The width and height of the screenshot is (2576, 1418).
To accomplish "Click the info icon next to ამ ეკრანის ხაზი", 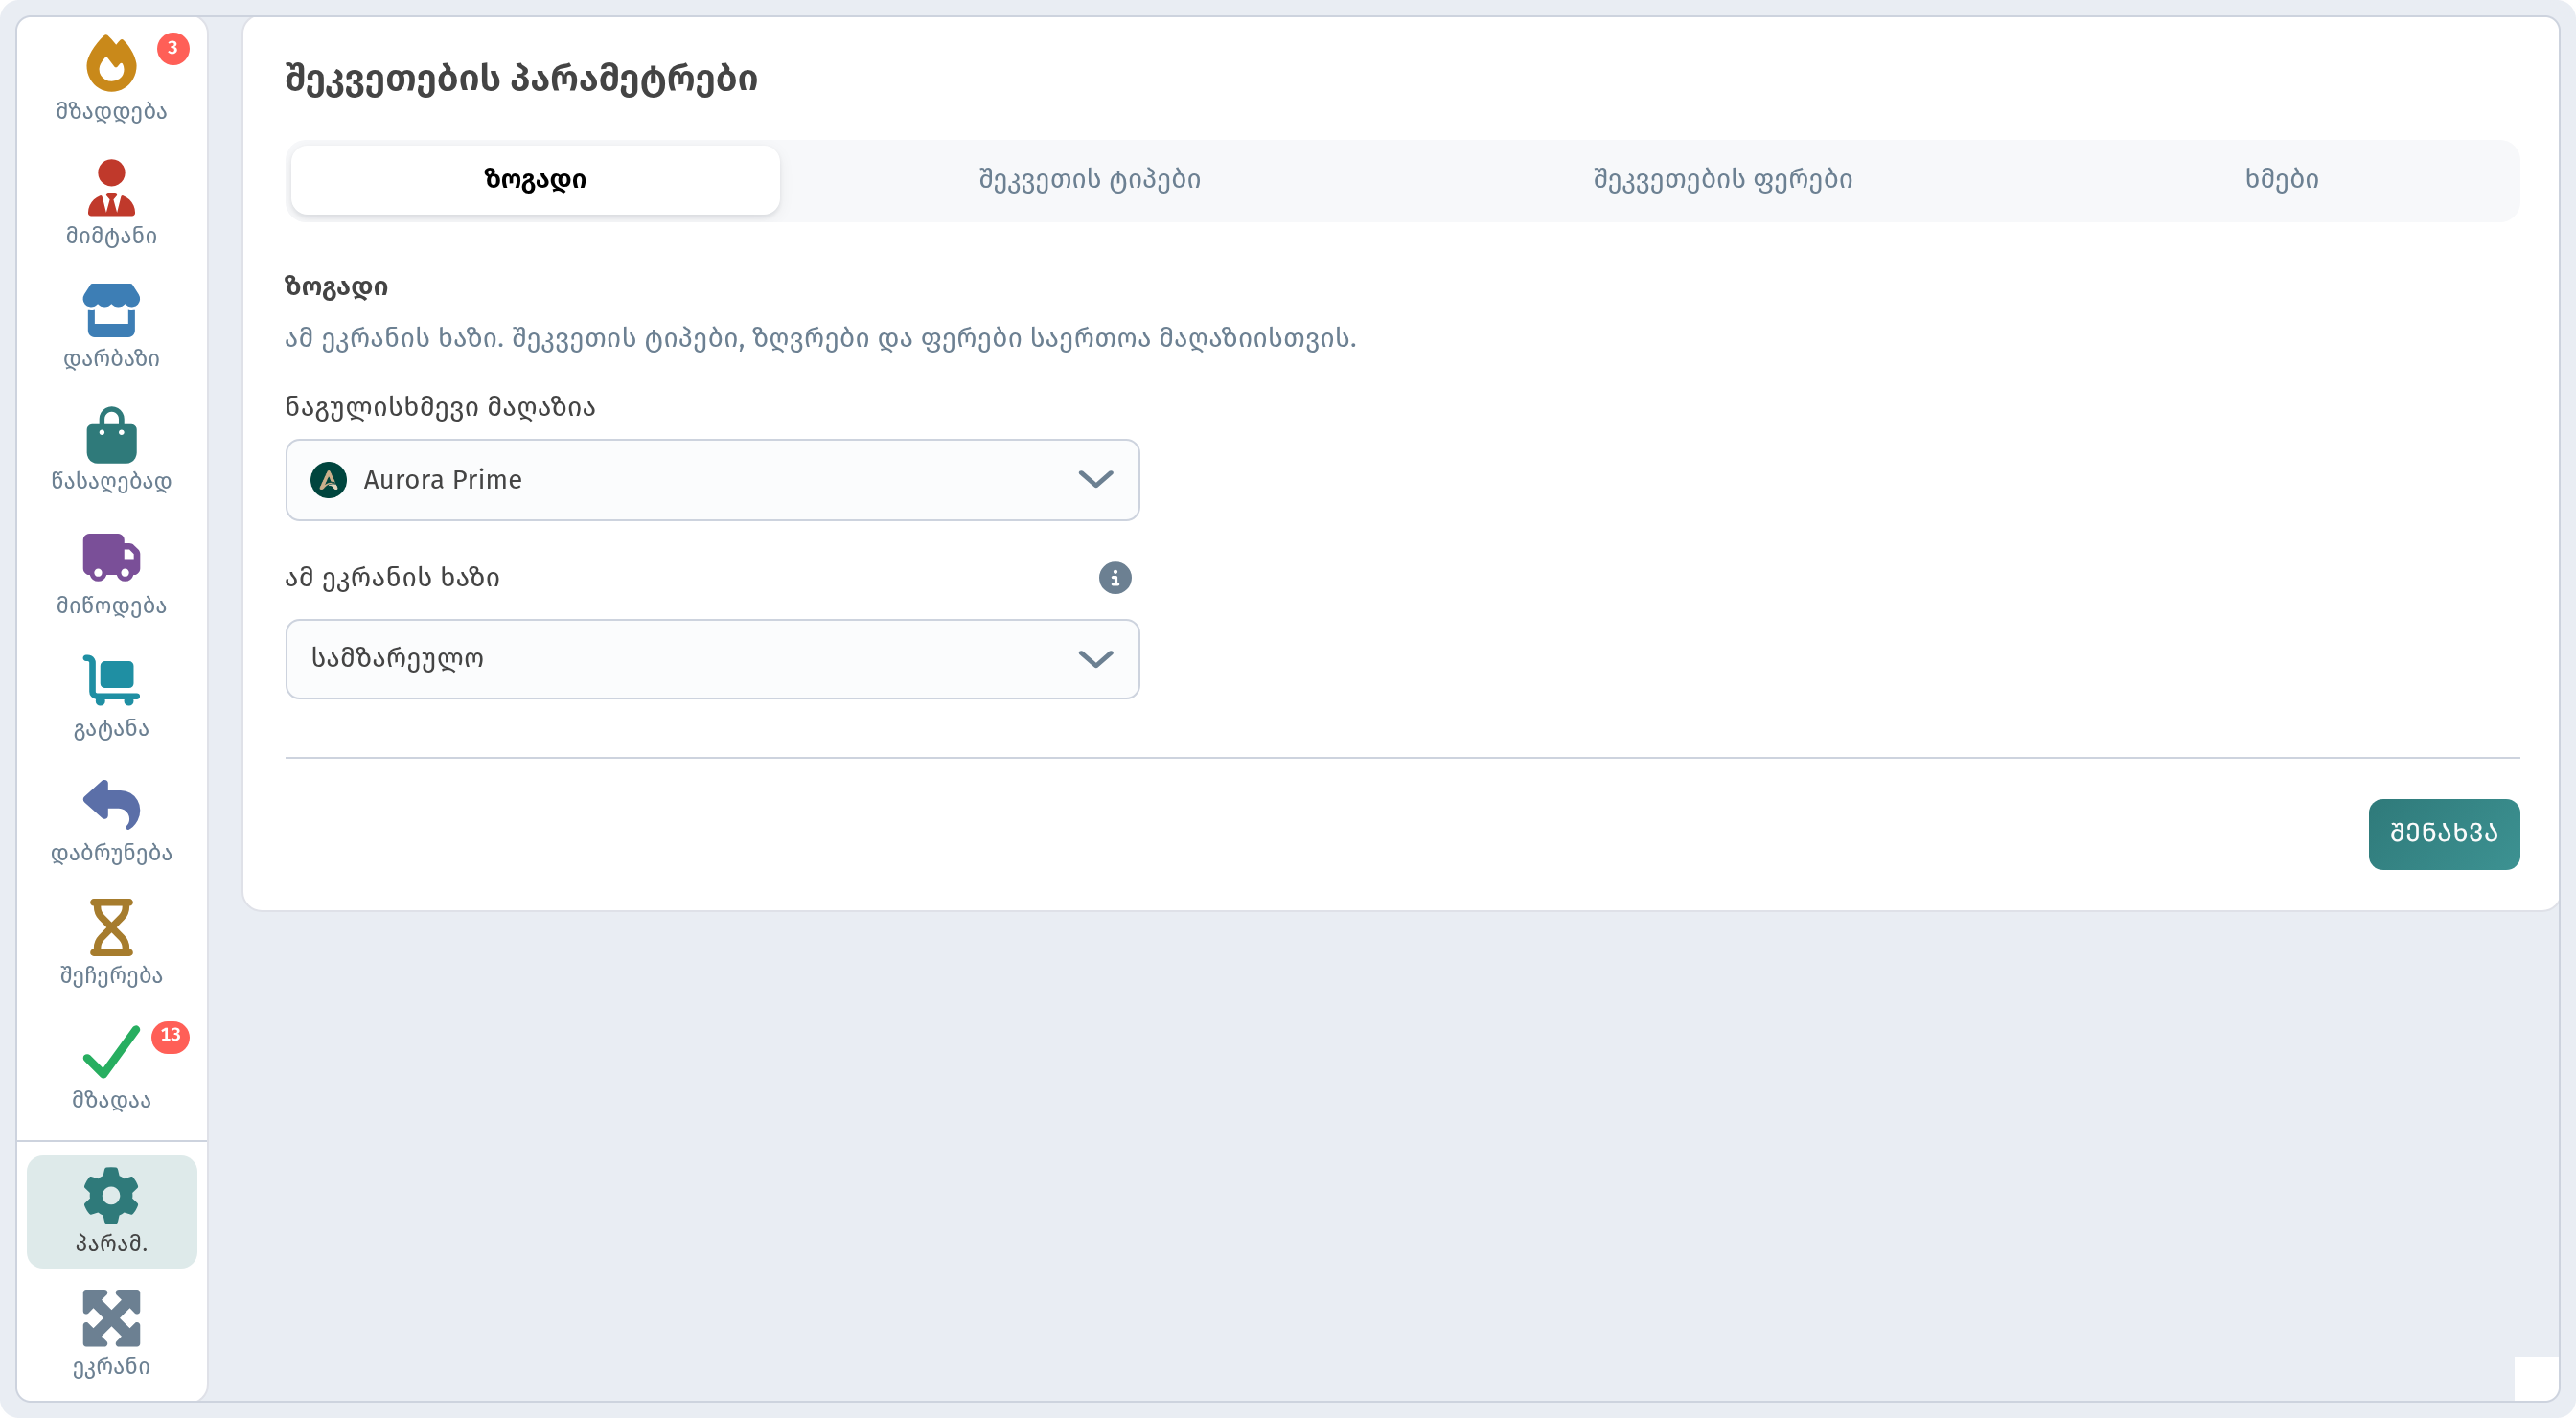I will pos(1115,578).
